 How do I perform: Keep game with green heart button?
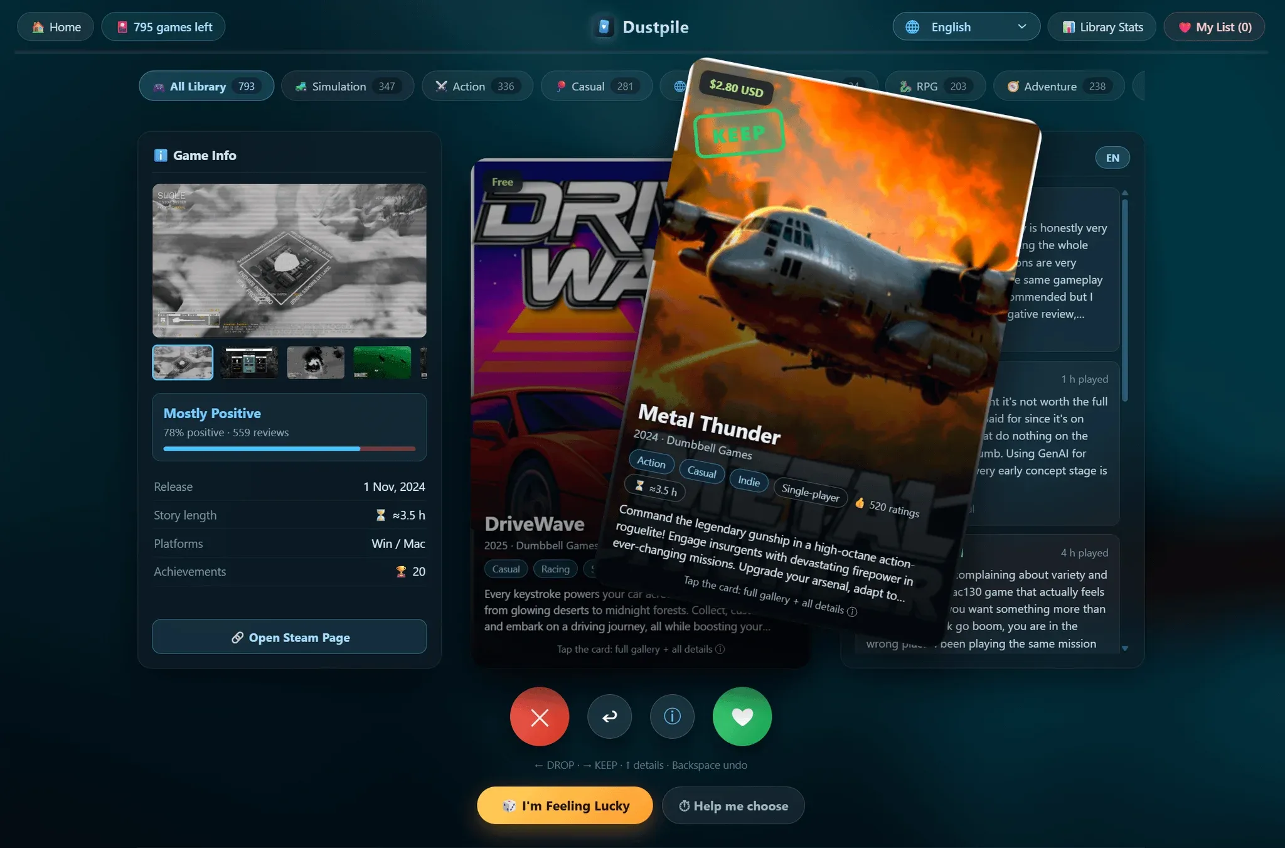pyautogui.click(x=742, y=717)
